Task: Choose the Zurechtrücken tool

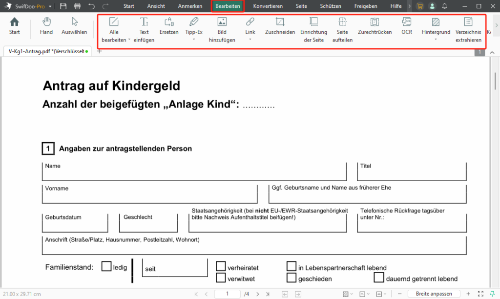Action: pyautogui.click(x=375, y=26)
